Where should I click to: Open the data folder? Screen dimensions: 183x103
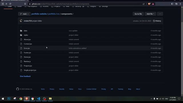pos(25,31)
